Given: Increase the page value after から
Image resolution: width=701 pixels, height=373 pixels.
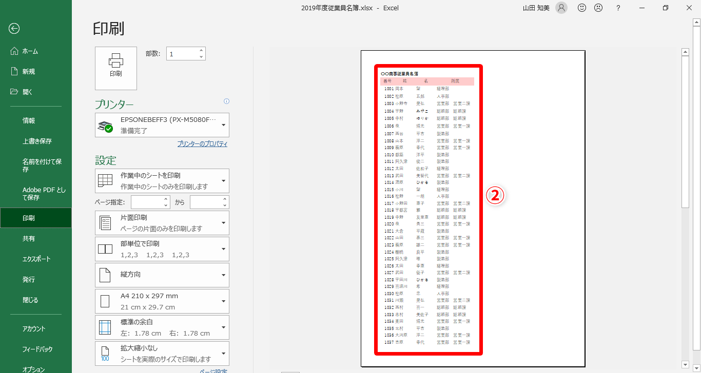Looking at the screenshot, I should (x=225, y=199).
